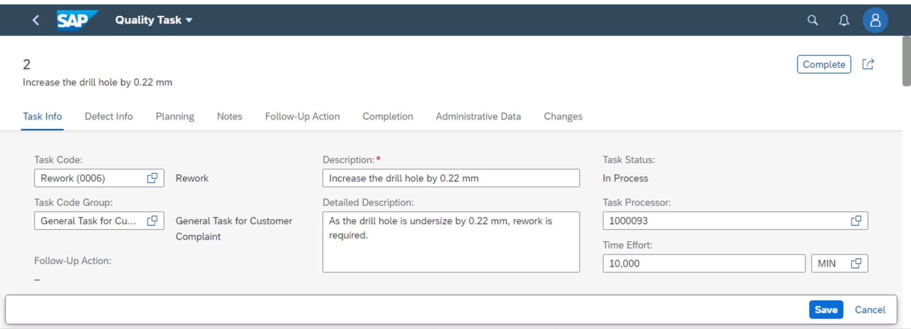Image resolution: width=911 pixels, height=329 pixels.
Task: Open the Planning tab
Action: click(x=175, y=116)
